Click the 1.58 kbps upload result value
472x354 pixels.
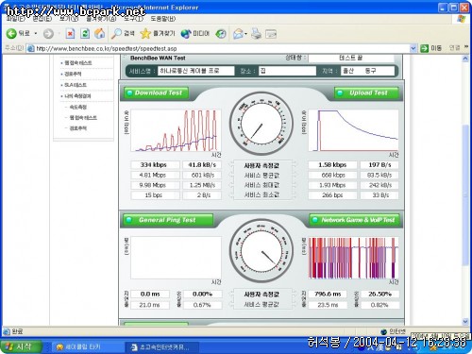332,165
